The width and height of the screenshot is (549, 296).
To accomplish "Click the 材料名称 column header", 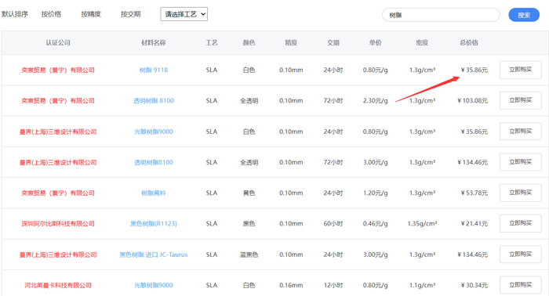I will point(154,42).
